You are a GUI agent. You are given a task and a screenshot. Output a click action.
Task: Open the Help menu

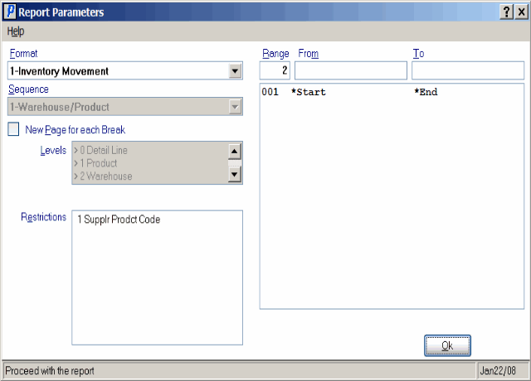[16, 31]
